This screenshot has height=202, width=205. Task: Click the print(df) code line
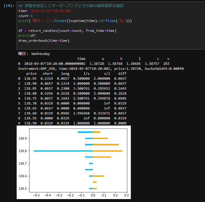pyautogui.click(x=27, y=36)
